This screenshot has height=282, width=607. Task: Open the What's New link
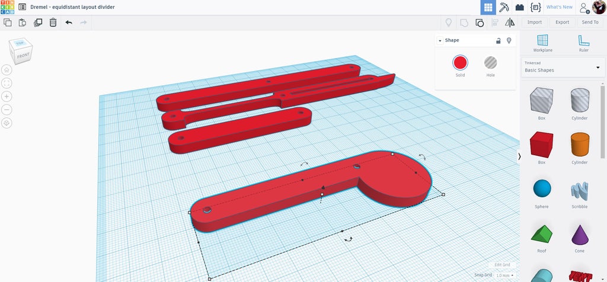tap(559, 7)
